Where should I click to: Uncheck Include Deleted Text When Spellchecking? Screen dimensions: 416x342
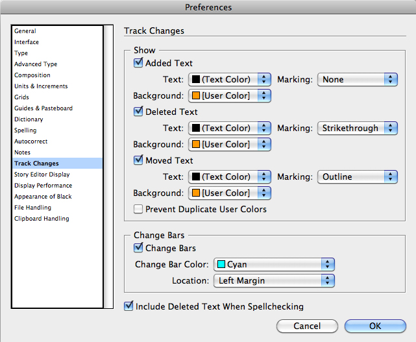[128, 306]
